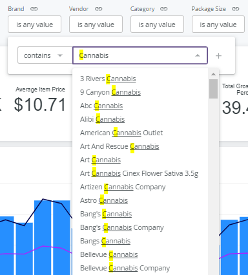Click the link icon next to Vendor
Image resolution: width=248 pixels, height=275 pixels.
click(x=98, y=9)
